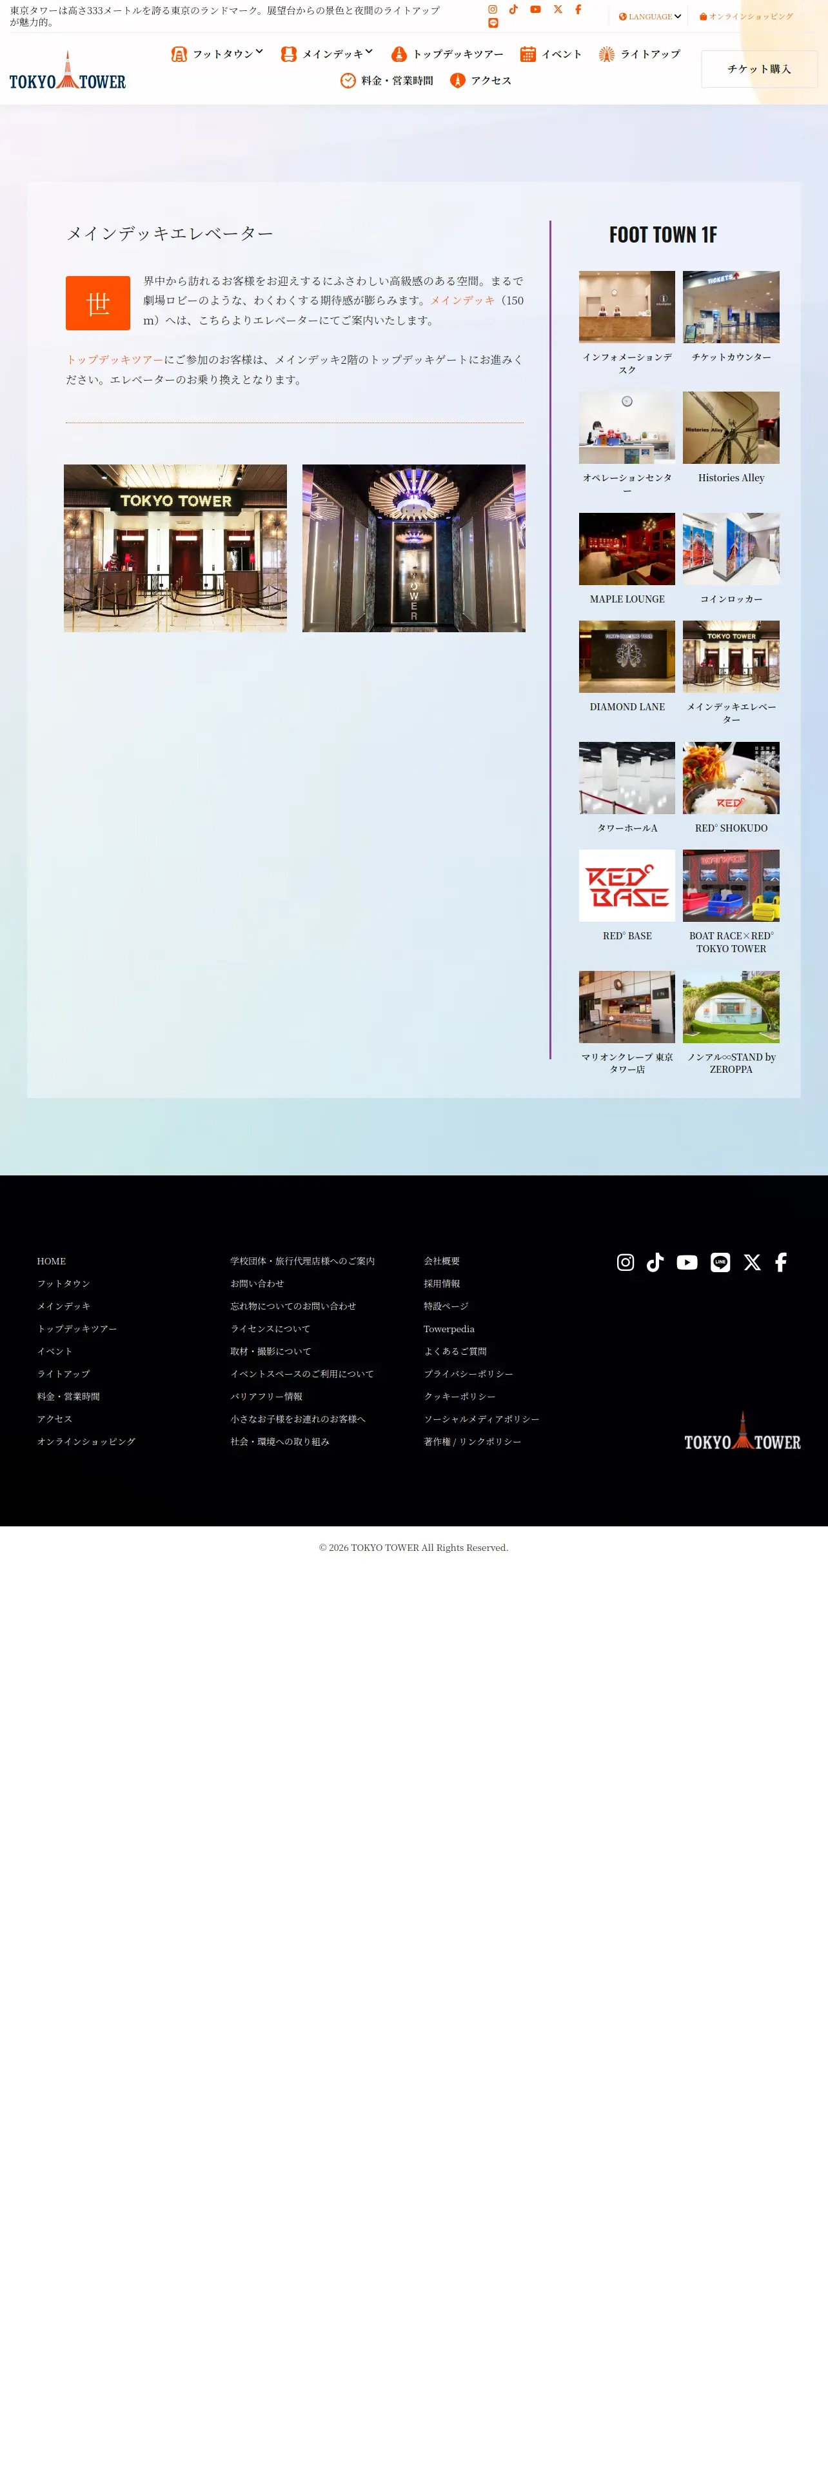The image size is (828, 2485).
Task: Click footer LINE icon
Action: click(x=720, y=1262)
